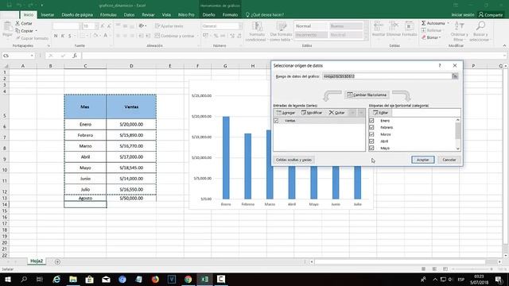Open the chart tools Formato tab
The width and height of the screenshot is (509, 286).
pos(230,14)
